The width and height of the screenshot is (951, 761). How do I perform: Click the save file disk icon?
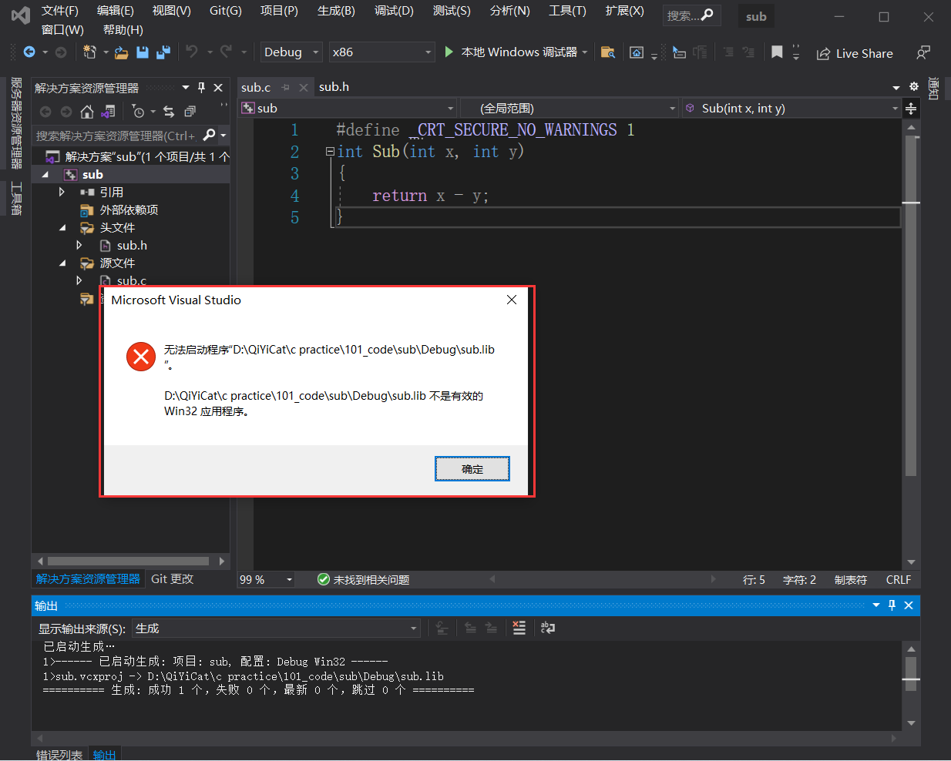(143, 52)
